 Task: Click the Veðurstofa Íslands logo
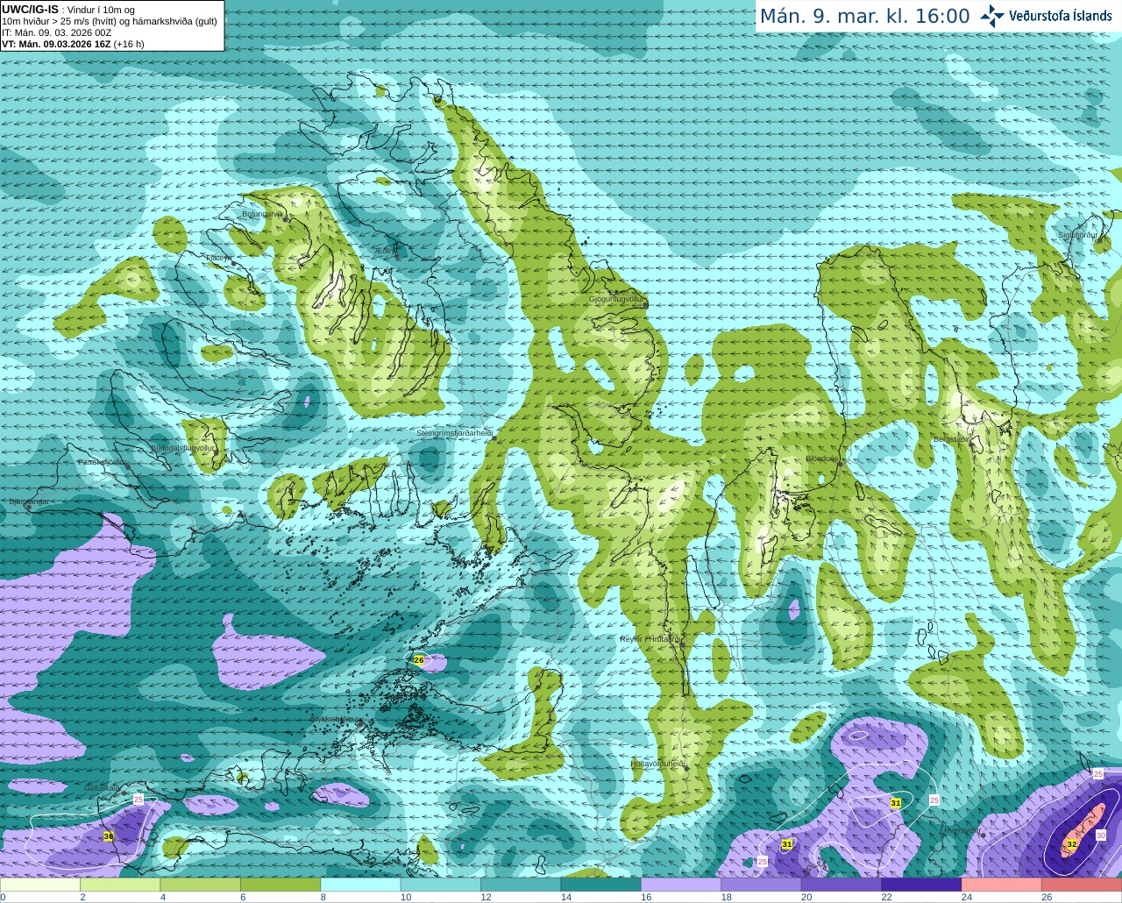click(x=1045, y=16)
